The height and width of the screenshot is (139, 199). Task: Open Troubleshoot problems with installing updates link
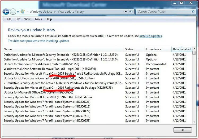38,41
